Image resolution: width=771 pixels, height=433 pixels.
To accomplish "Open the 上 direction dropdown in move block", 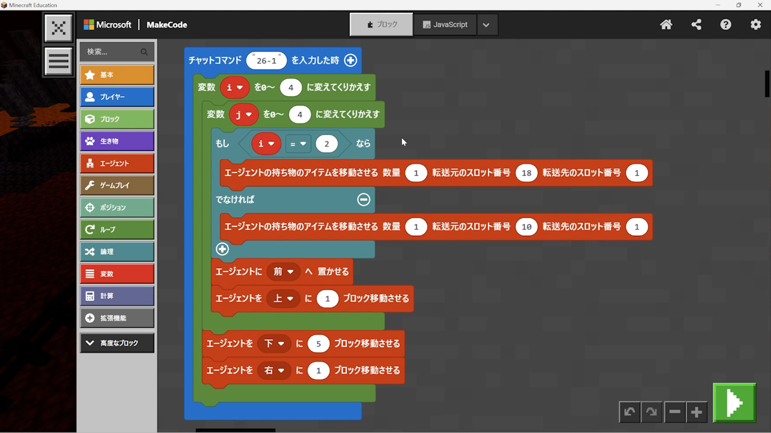I will [x=283, y=298].
